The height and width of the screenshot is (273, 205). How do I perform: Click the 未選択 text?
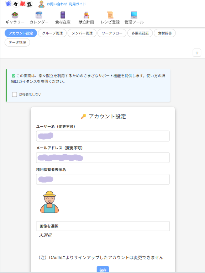point(46,235)
